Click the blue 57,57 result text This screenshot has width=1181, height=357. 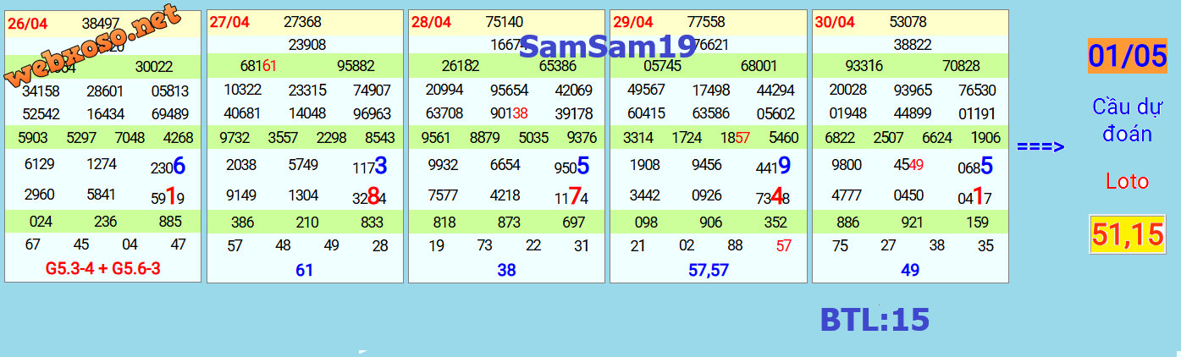[708, 270]
